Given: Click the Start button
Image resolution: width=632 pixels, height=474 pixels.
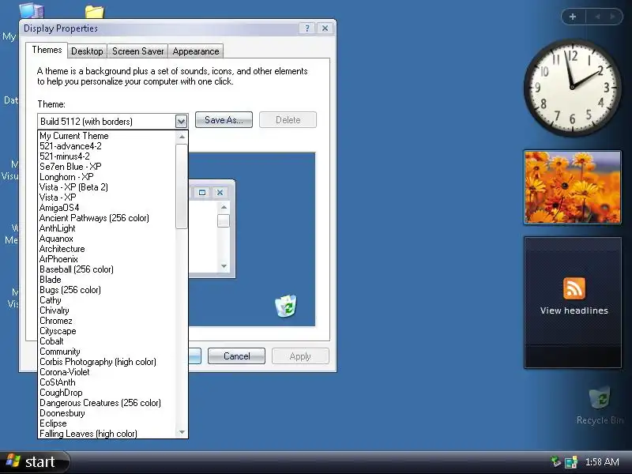Looking at the screenshot, I should [35, 462].
